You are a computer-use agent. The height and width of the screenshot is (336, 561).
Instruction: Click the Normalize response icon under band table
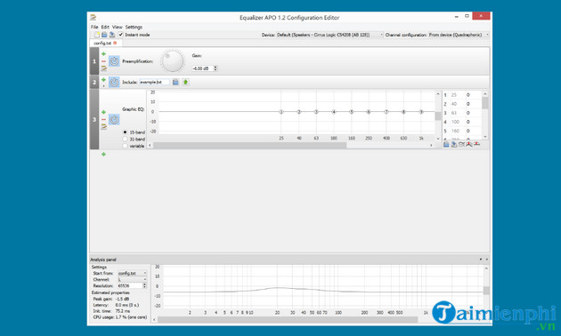(x=469, y=144)
